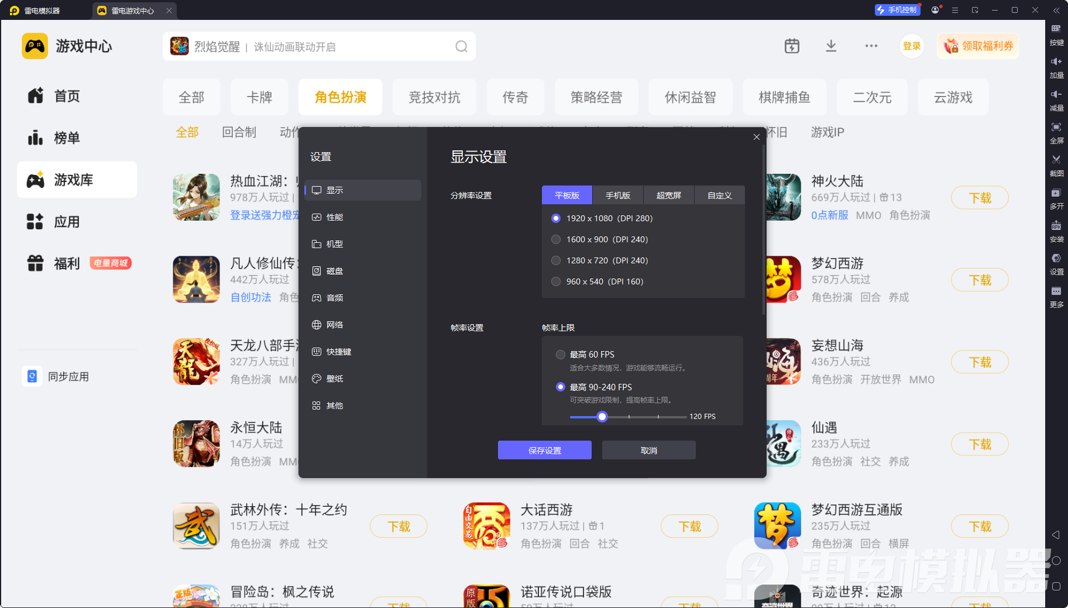The image size is (1068, 608).
Task: Select 1280 x 720 (DPI 240) resolution
Action: click(556, 260)
